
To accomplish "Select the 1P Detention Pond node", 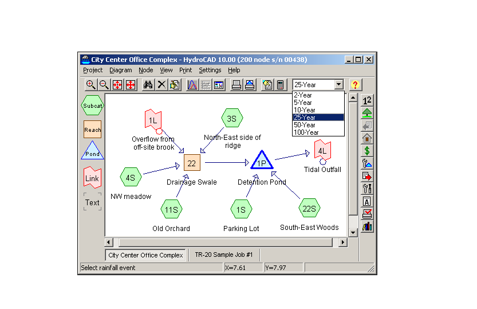I will (x=262, y=160).
